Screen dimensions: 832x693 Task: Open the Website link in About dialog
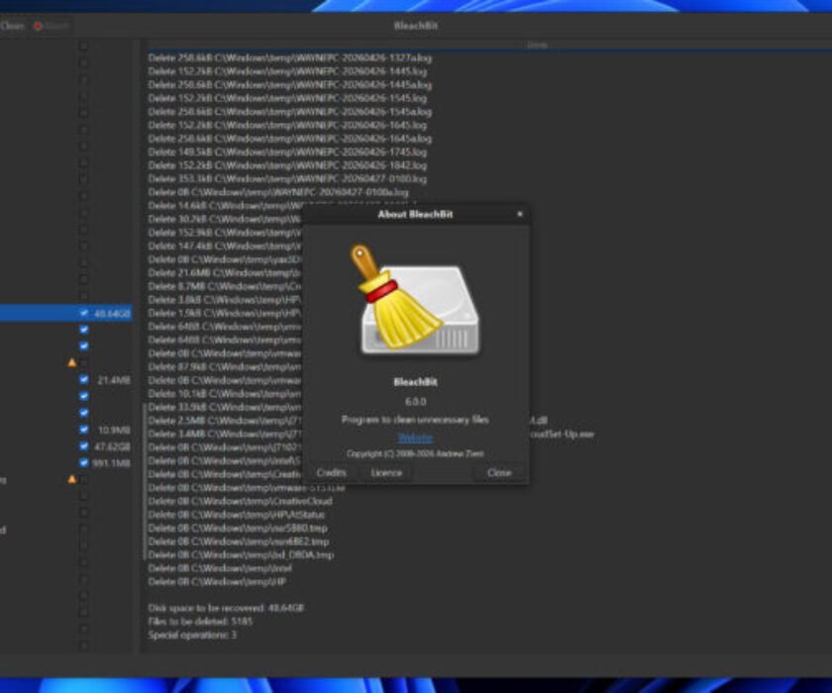click(x=415, y=438)
